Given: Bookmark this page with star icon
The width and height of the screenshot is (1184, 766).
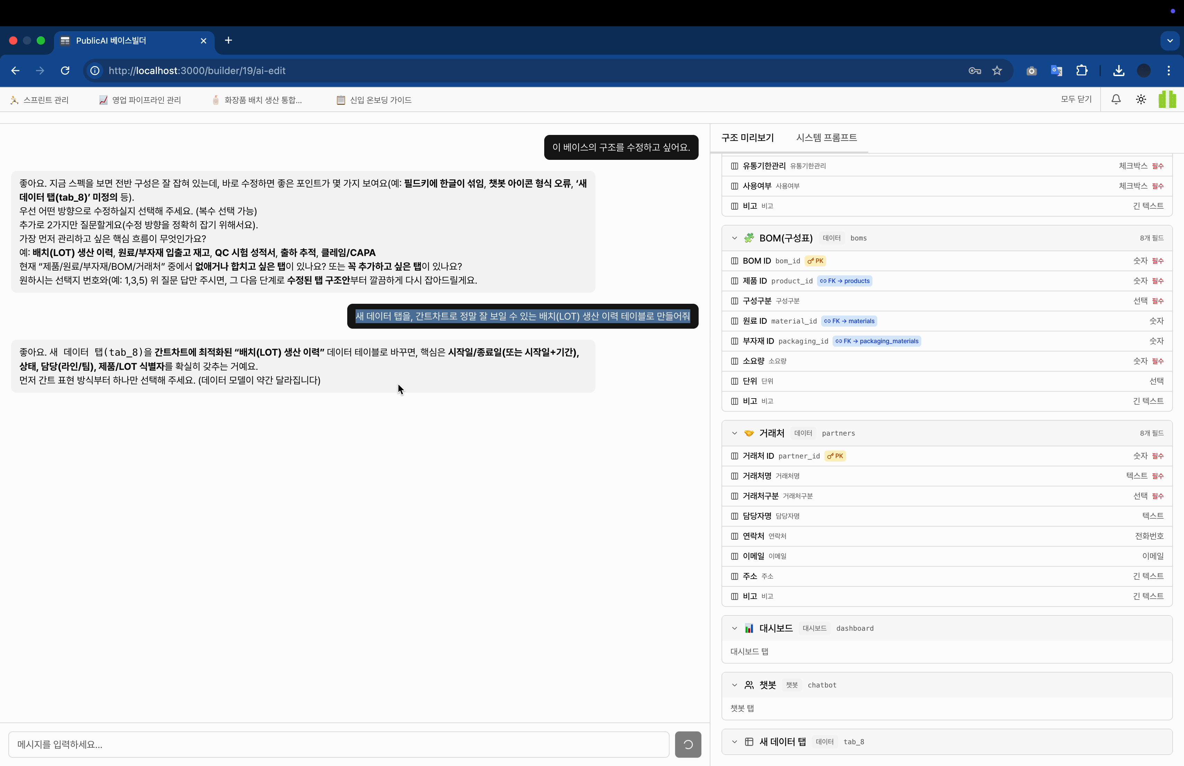Looking at the screenshot, I should click(x=997, y=71).
